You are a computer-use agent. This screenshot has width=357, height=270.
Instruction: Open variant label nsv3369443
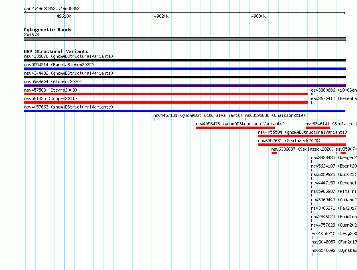pos(334,200)
